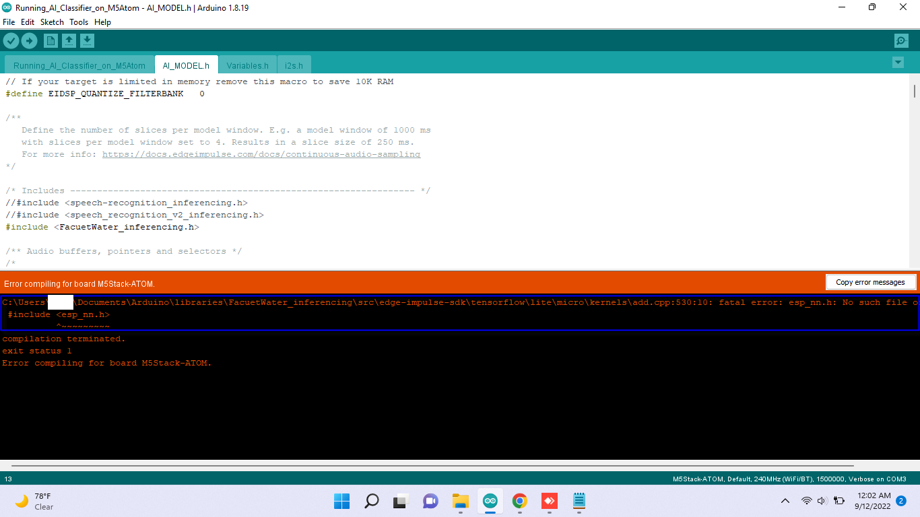
Task: Click the Upload arrow button
Action: (29, 41)
